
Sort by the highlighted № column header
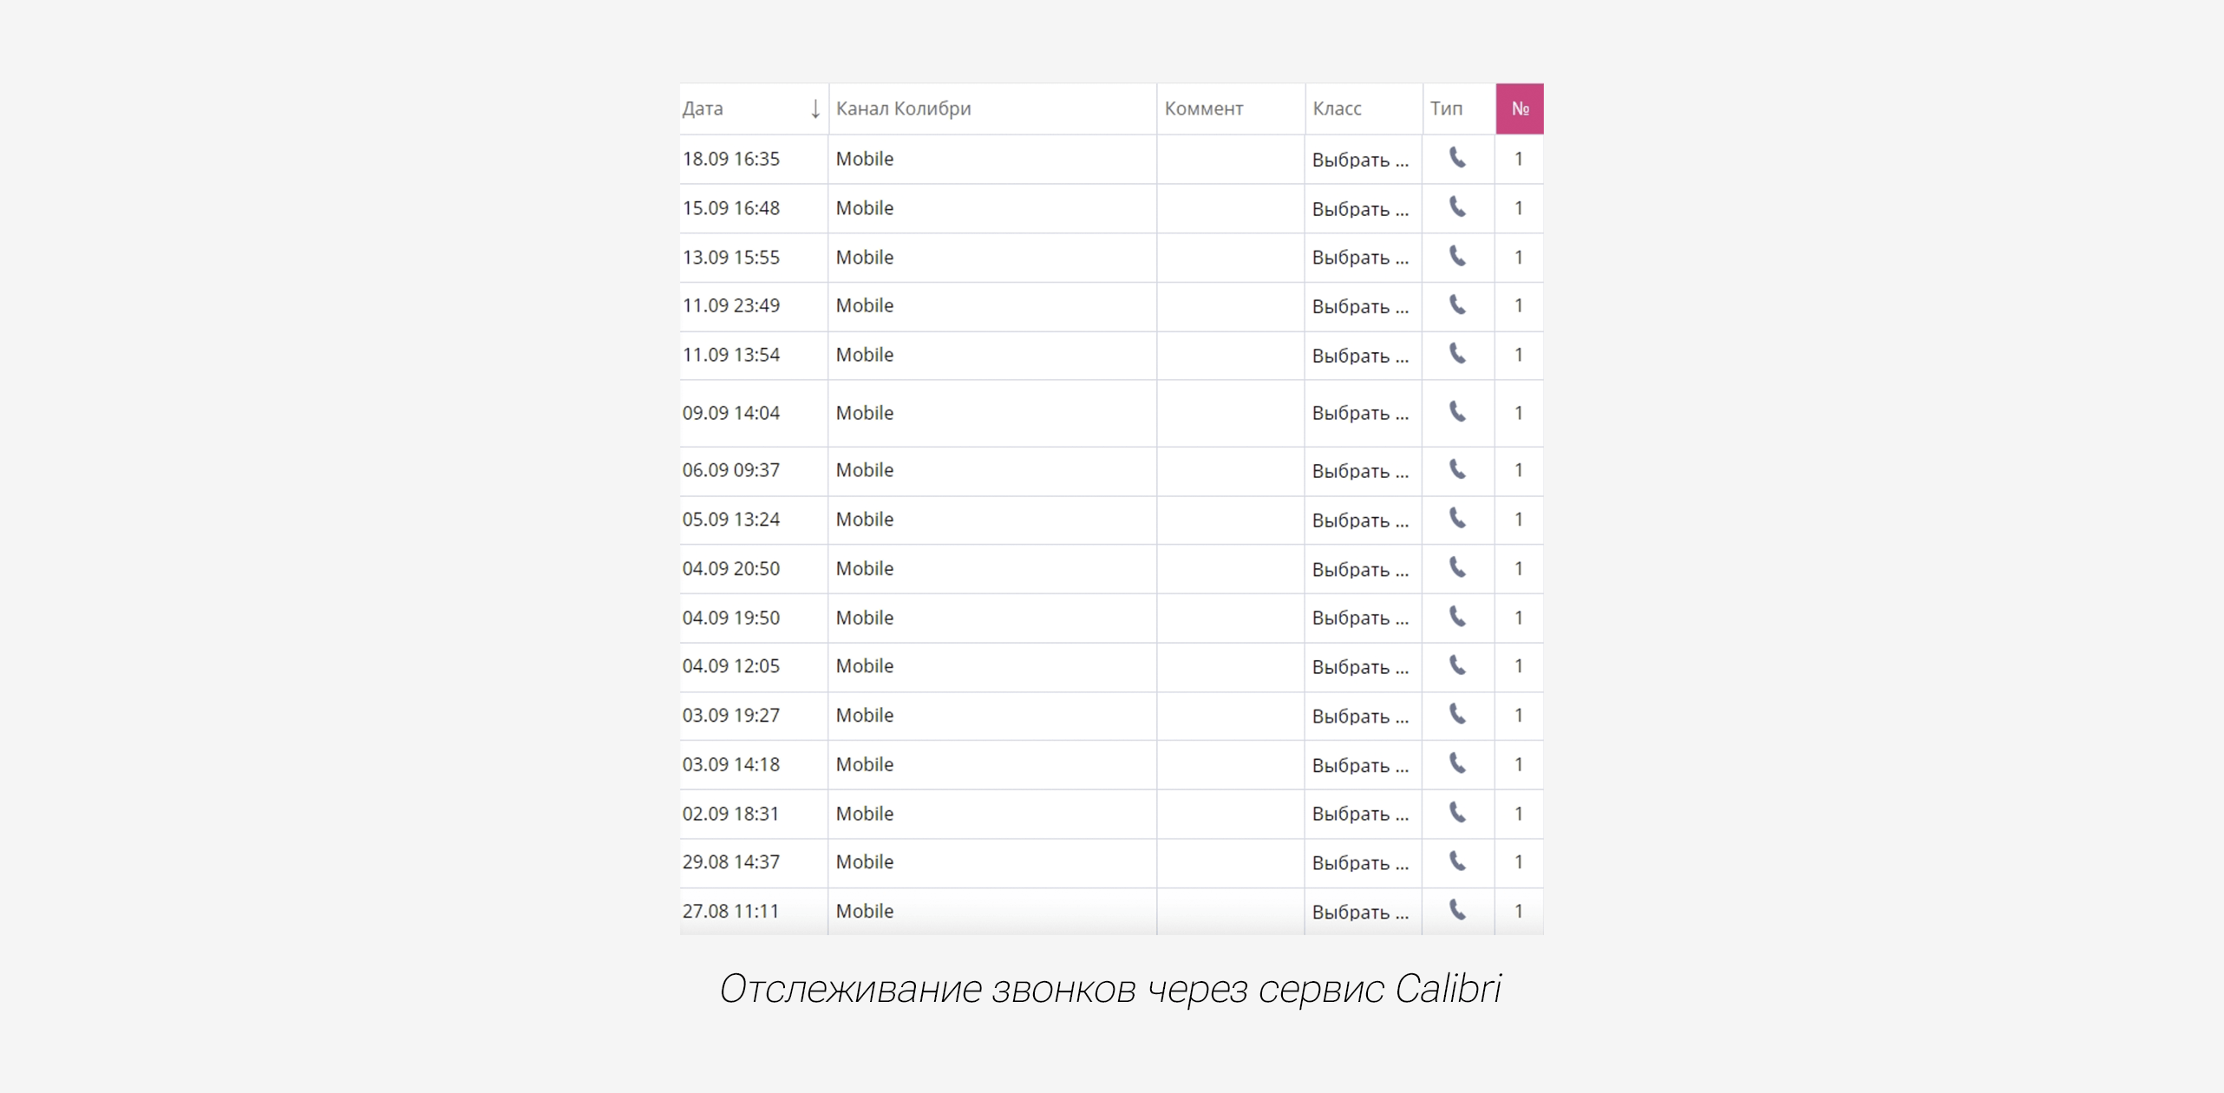(1519, 109)
